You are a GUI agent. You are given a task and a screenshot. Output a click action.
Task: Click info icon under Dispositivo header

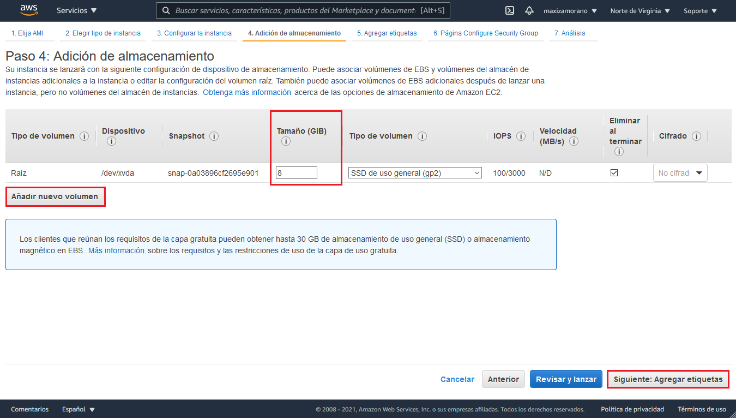point(111,141)
